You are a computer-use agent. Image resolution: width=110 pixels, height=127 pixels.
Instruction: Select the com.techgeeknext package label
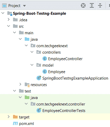coord(52,46)
